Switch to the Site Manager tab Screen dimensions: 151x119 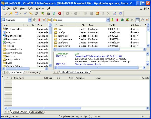pyautogui.click(x=32, y=73)
